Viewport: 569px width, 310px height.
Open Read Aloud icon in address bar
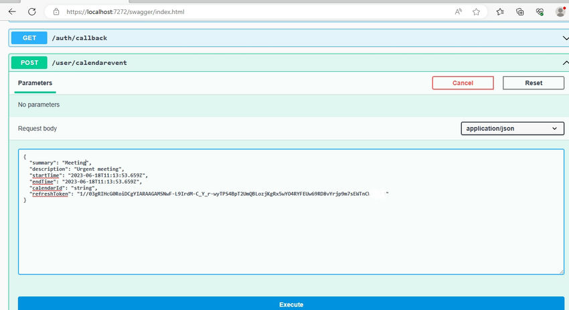coord(459,11)
